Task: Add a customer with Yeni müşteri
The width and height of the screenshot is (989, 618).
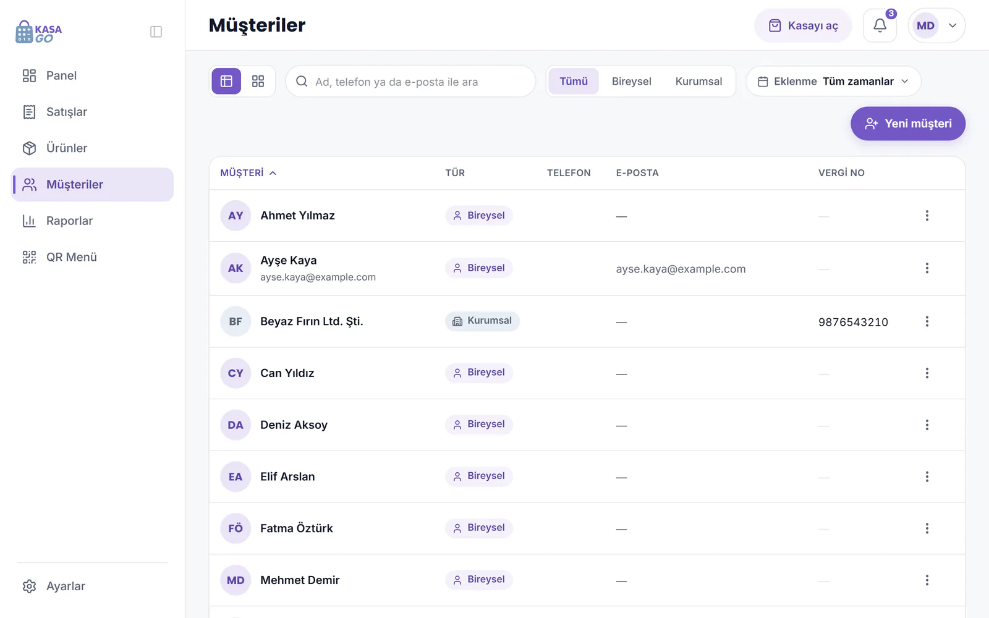Action: tap(907, 124)
